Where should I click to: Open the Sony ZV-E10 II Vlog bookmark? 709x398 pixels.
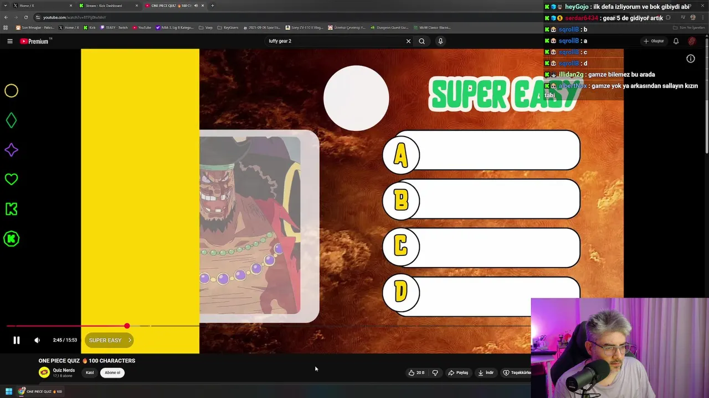click(305, 28)
